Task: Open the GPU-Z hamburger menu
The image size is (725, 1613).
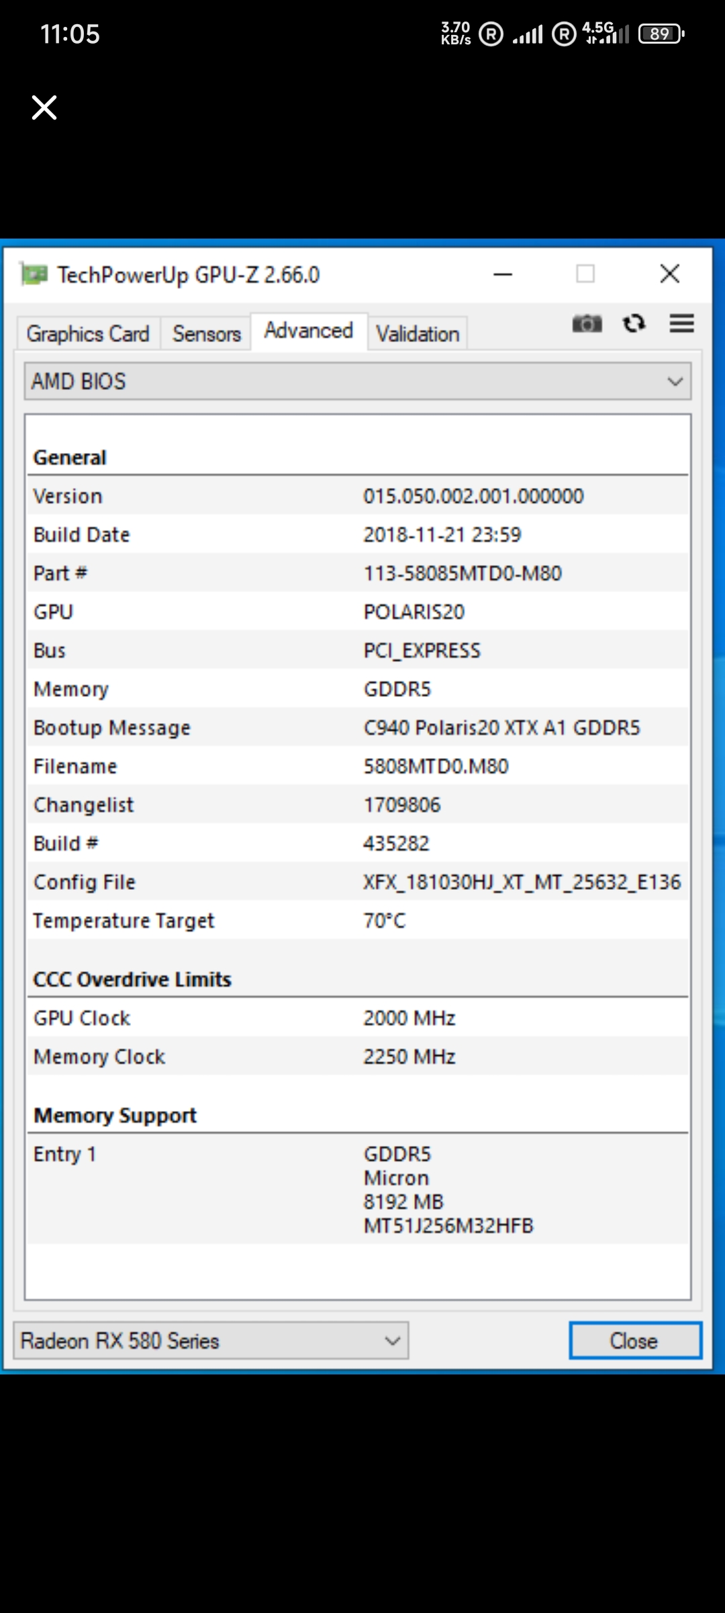Action: 681,324
